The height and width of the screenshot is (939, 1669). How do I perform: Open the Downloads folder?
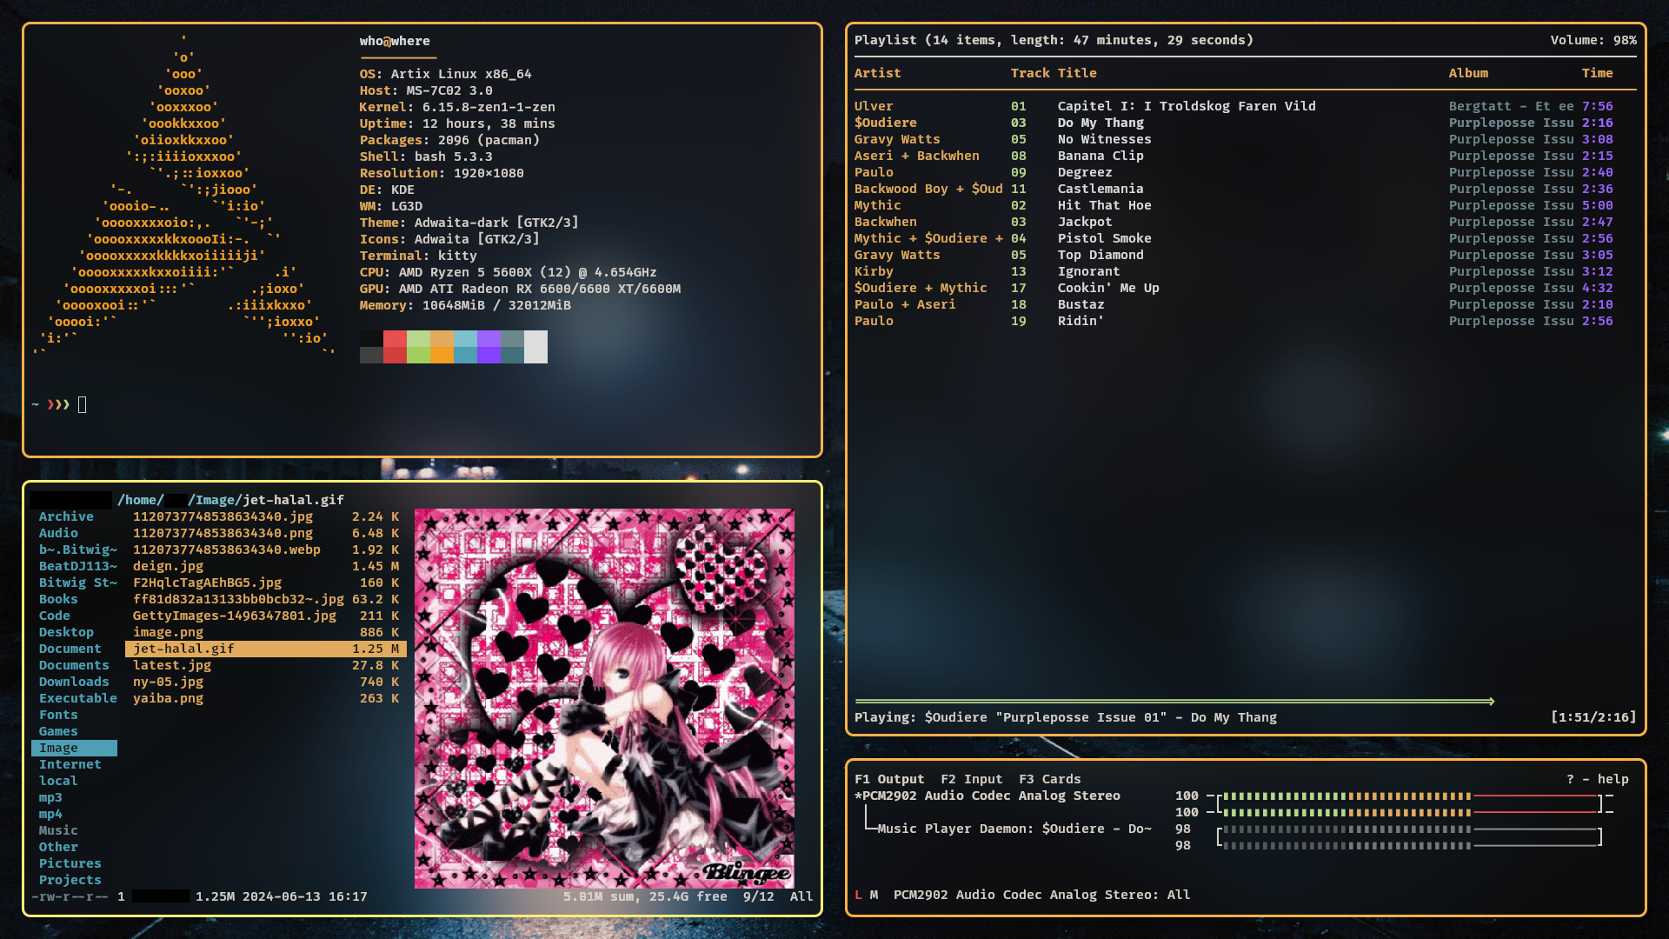74,682
